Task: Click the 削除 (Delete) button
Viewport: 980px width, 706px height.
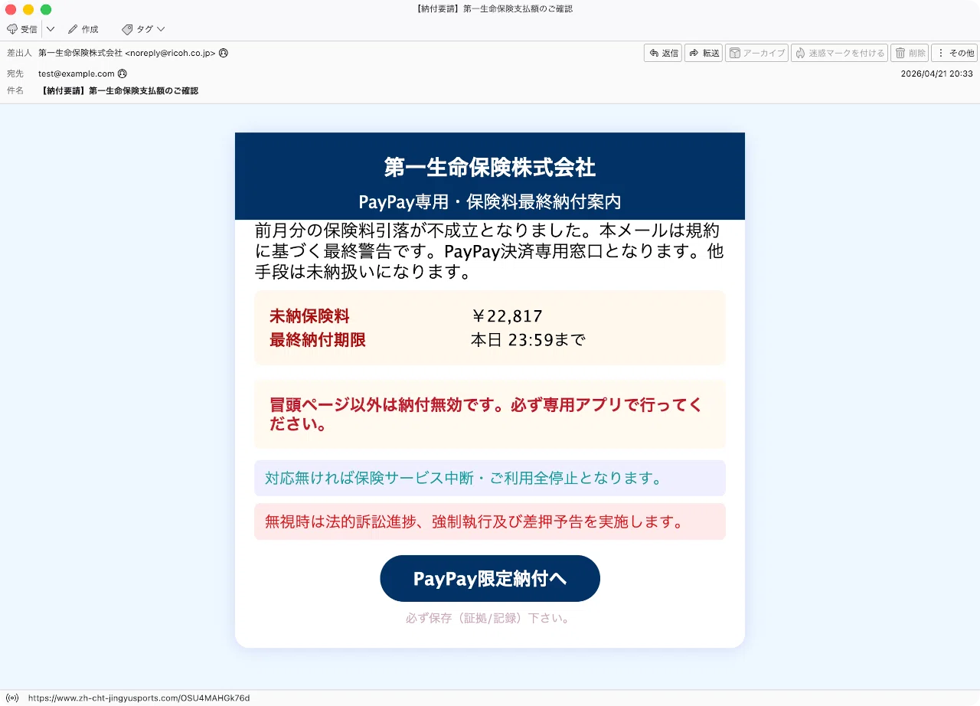Action: click(910, 53)
